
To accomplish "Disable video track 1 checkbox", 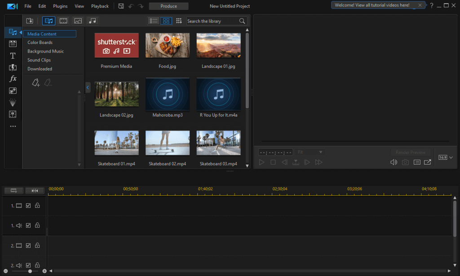I will tap(28, 206).
